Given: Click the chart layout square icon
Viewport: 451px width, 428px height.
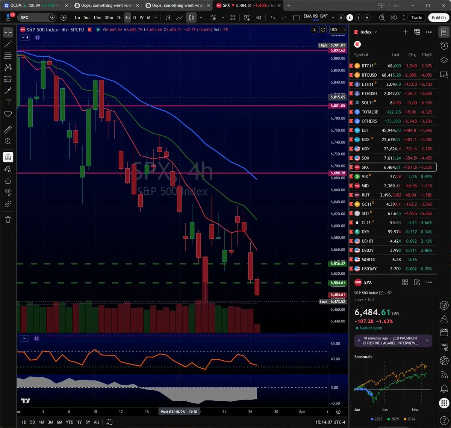Looking at the screenshot, I should pos(296,18).
